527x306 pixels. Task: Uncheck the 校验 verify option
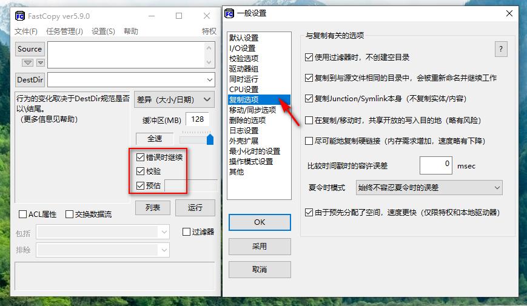point(141,171)
